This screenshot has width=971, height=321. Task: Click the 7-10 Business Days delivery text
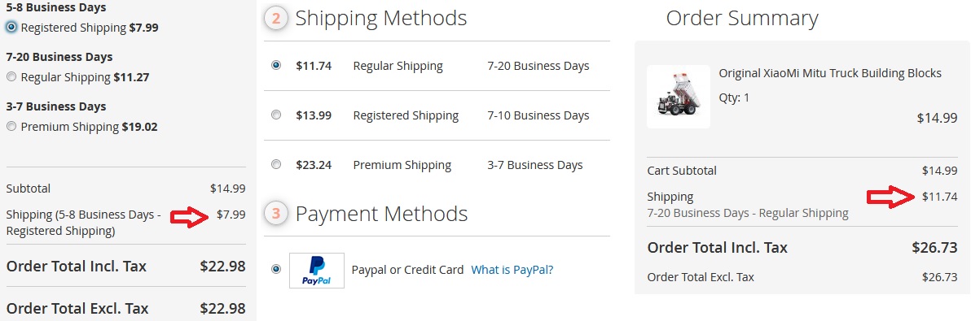(x=538, y=115)
